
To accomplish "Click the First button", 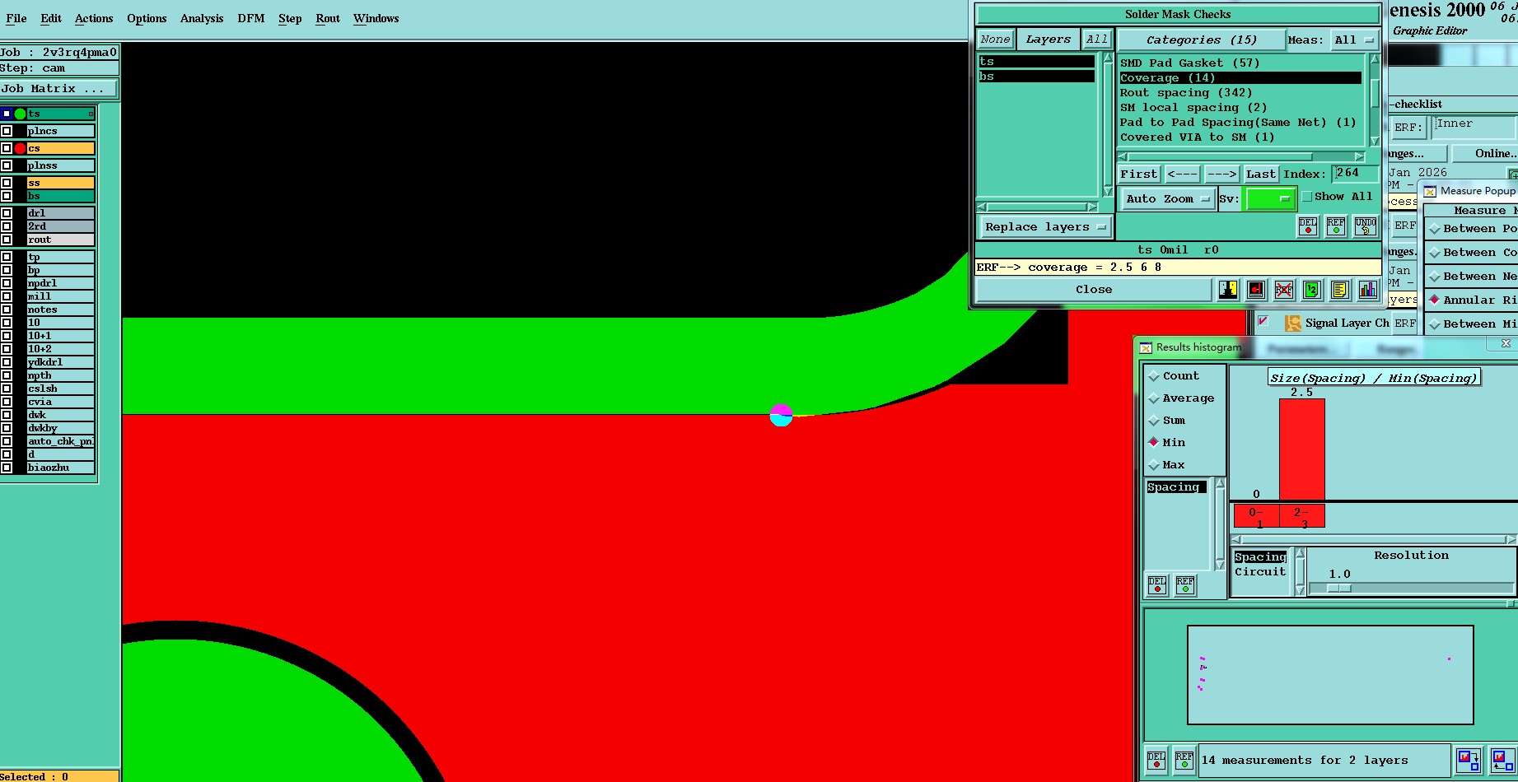I will point(1139,174).
